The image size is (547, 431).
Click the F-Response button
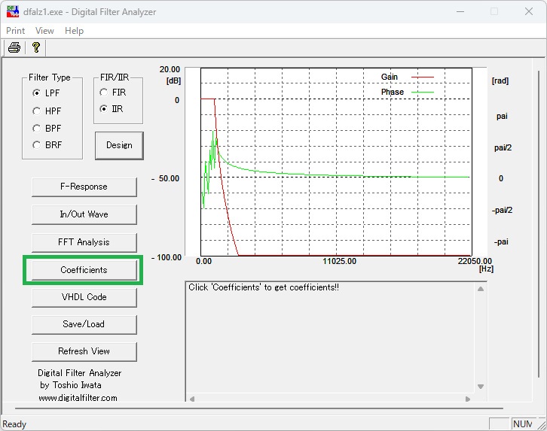(84, 187)
